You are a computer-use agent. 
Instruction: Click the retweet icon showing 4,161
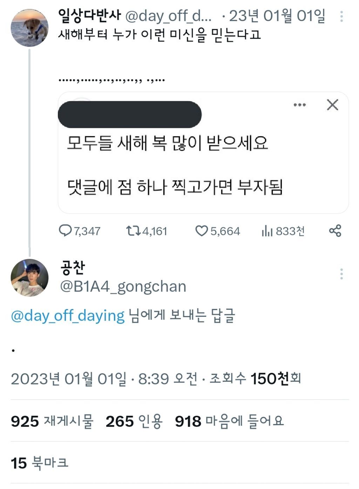click(133, 231)
